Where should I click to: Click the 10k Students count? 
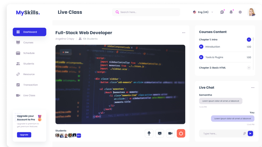[x=88, y=39]
